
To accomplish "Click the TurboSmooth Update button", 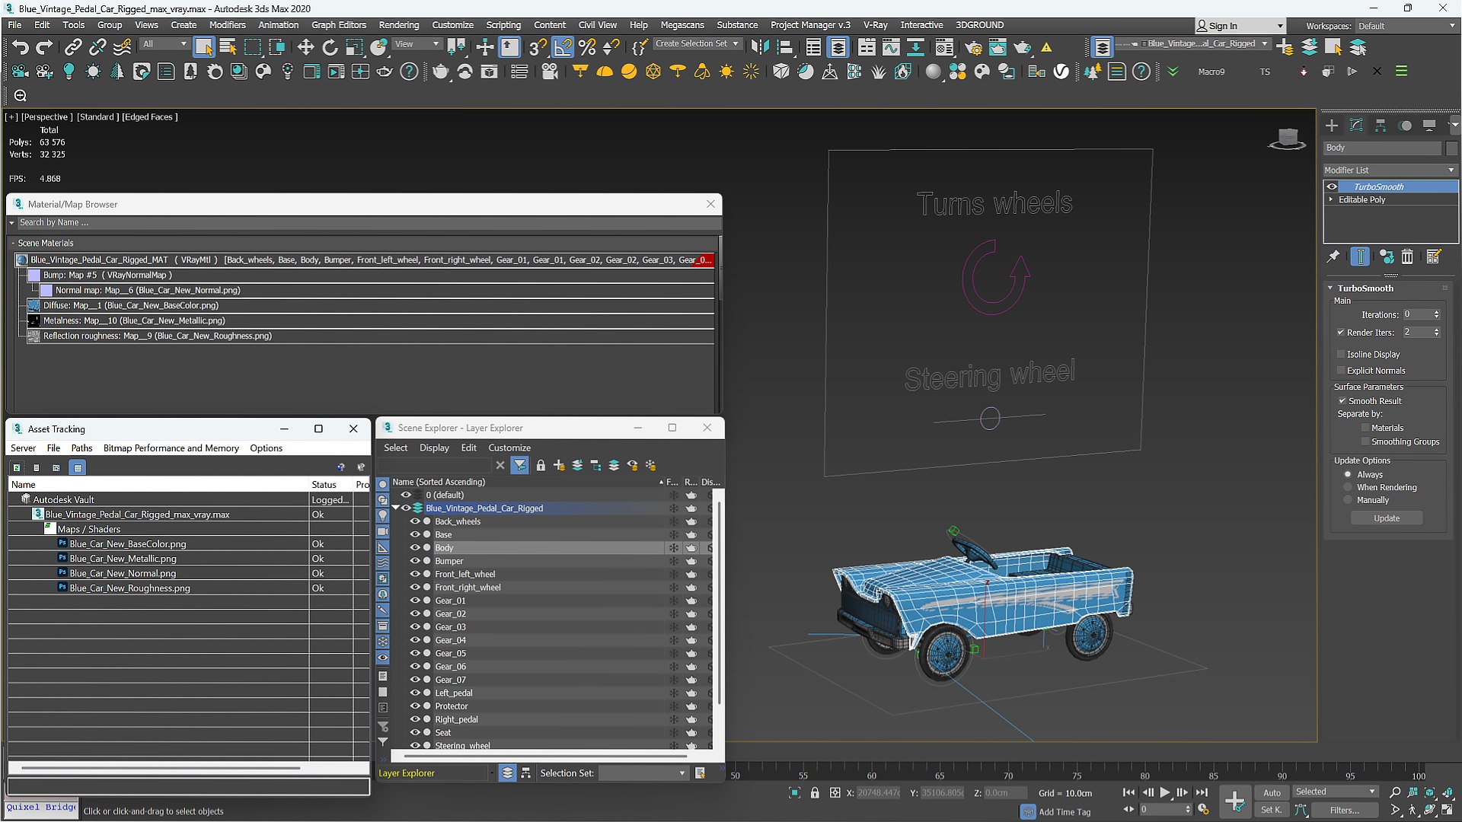I will coord(1387,518).
